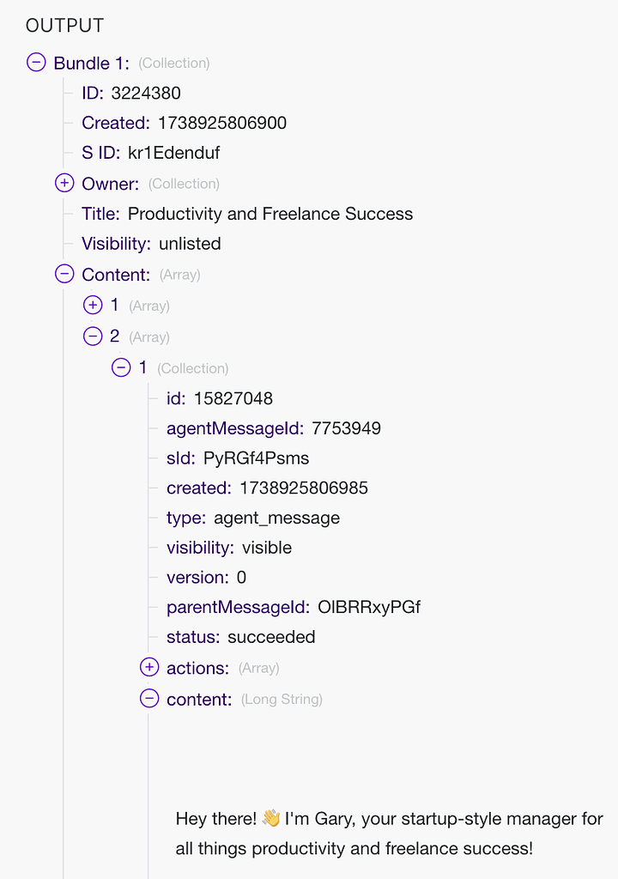Expand the actions array
618x879 pixels.
(149, 667)
